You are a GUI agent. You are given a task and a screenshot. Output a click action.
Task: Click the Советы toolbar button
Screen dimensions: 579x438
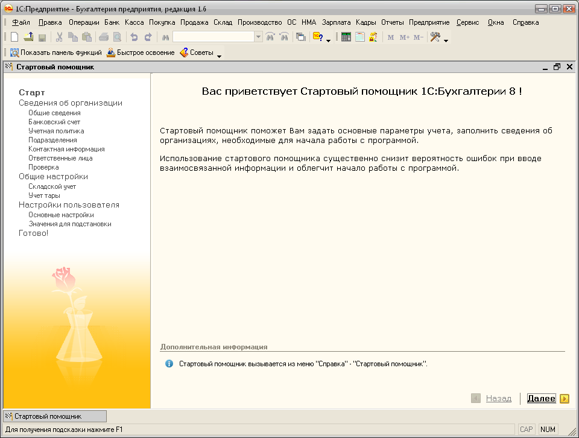click(x=197, y=52)
